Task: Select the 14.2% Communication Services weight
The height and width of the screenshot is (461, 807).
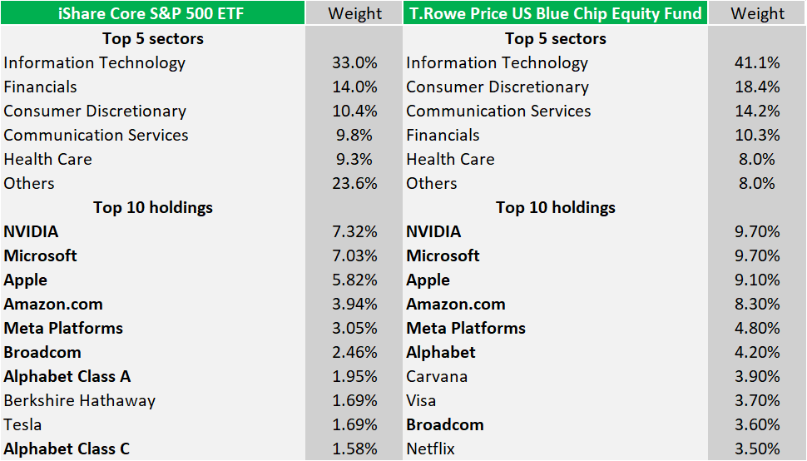Action: pos(757,111)
